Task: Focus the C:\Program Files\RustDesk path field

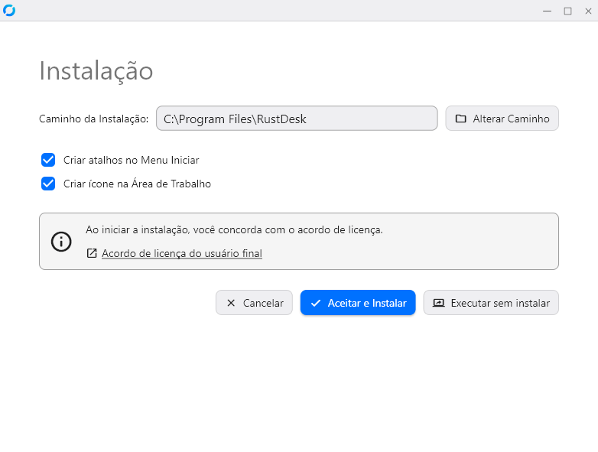Action: pyautogui.click(x=297, y=119)
